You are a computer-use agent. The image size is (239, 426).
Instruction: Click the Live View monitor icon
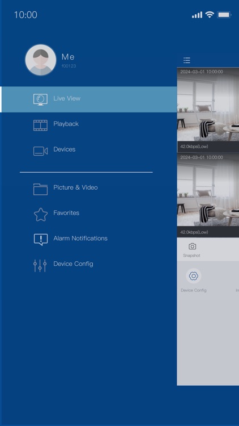pos(40,99)
